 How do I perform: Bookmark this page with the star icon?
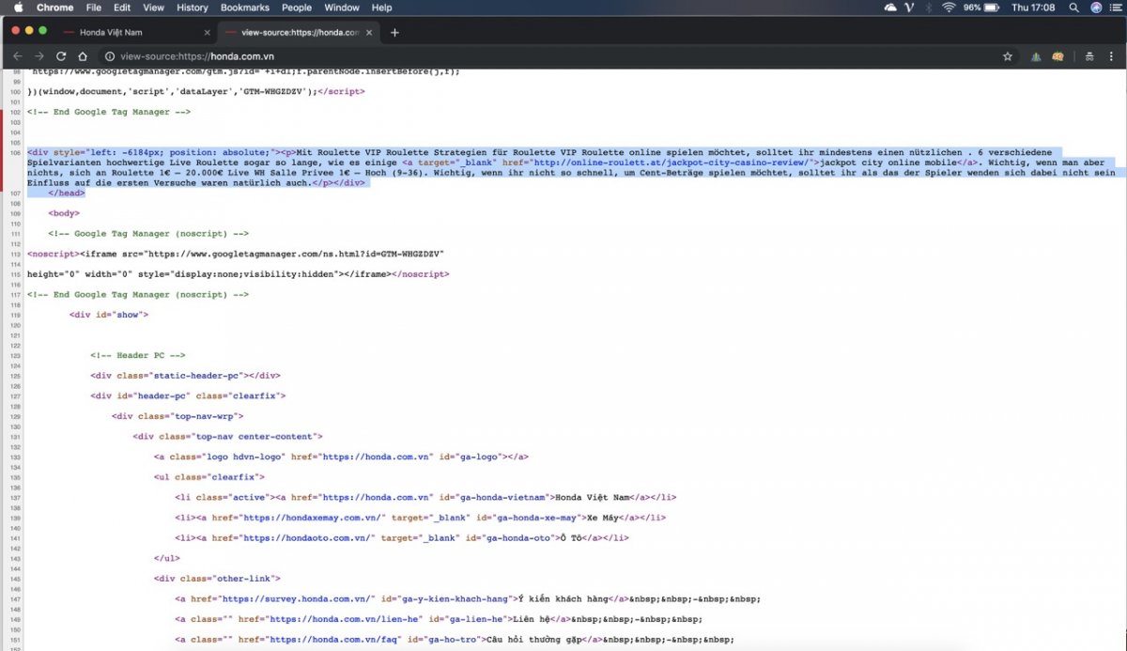click(x=1008, y=56)
